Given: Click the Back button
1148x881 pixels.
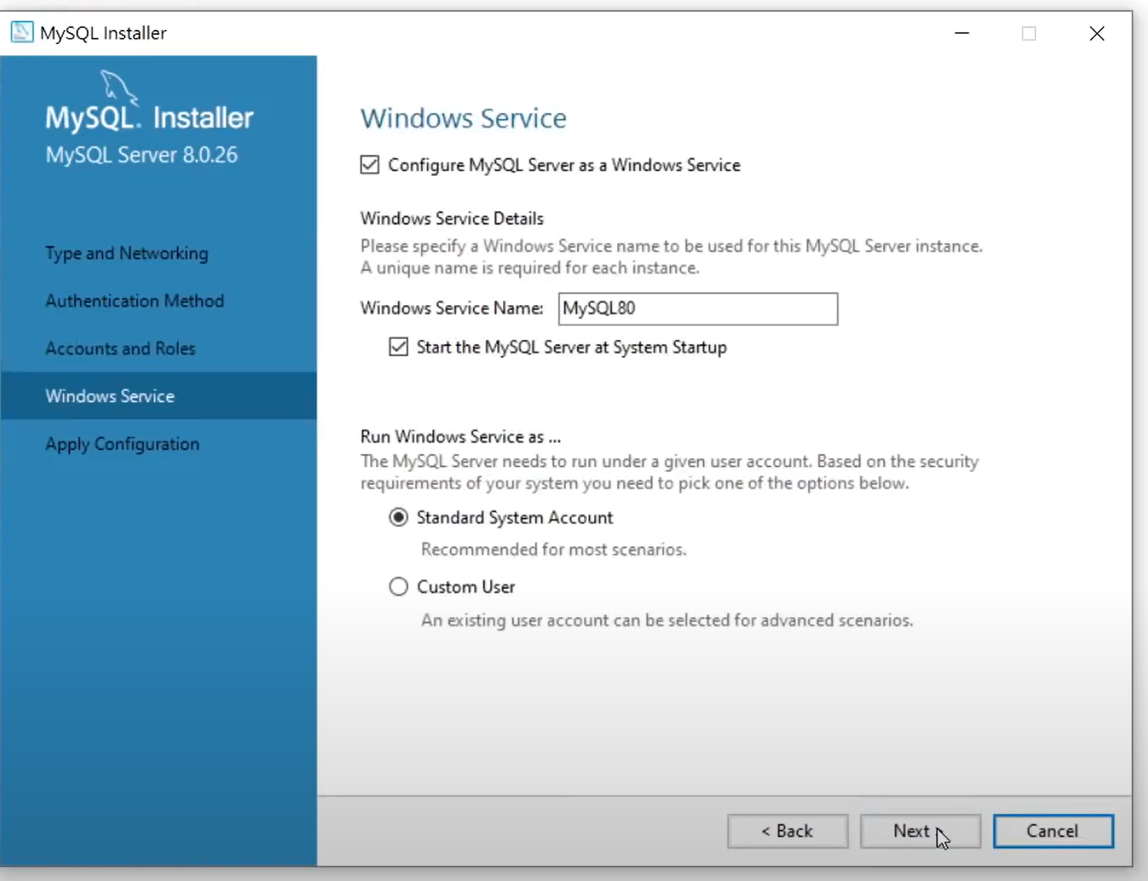Looking at the screenshot, I should [x=787, y=831].
